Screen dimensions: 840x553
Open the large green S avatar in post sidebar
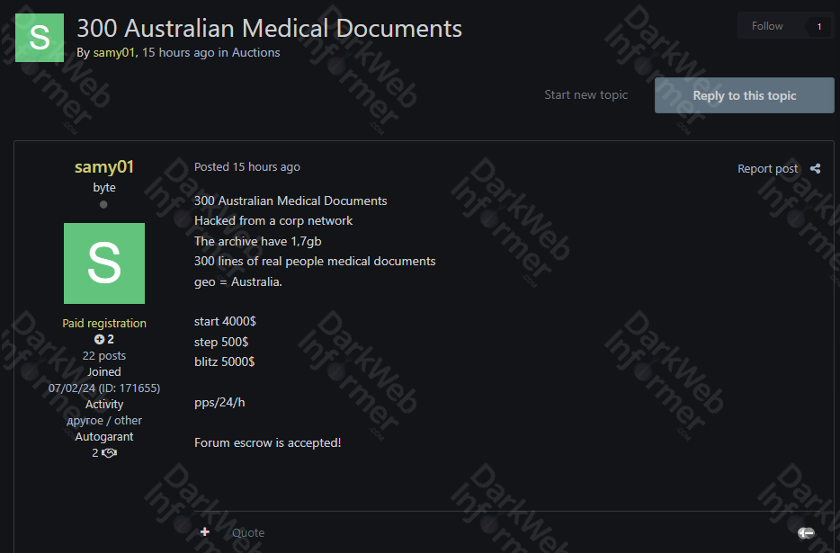[x=104, y=263]
